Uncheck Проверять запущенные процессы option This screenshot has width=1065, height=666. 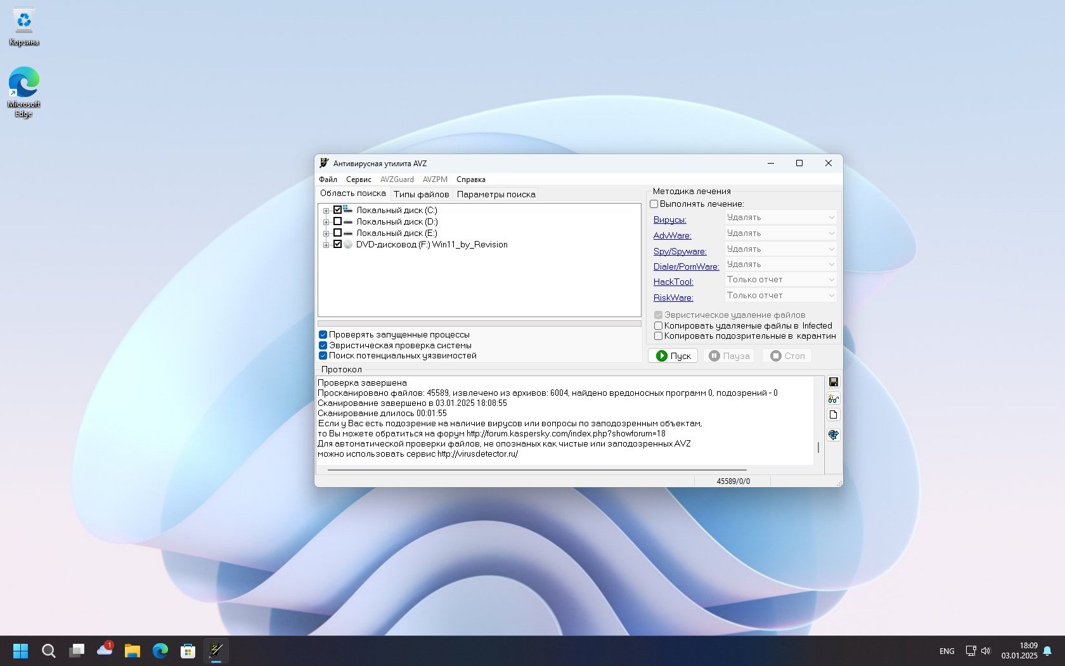point(323,335)
